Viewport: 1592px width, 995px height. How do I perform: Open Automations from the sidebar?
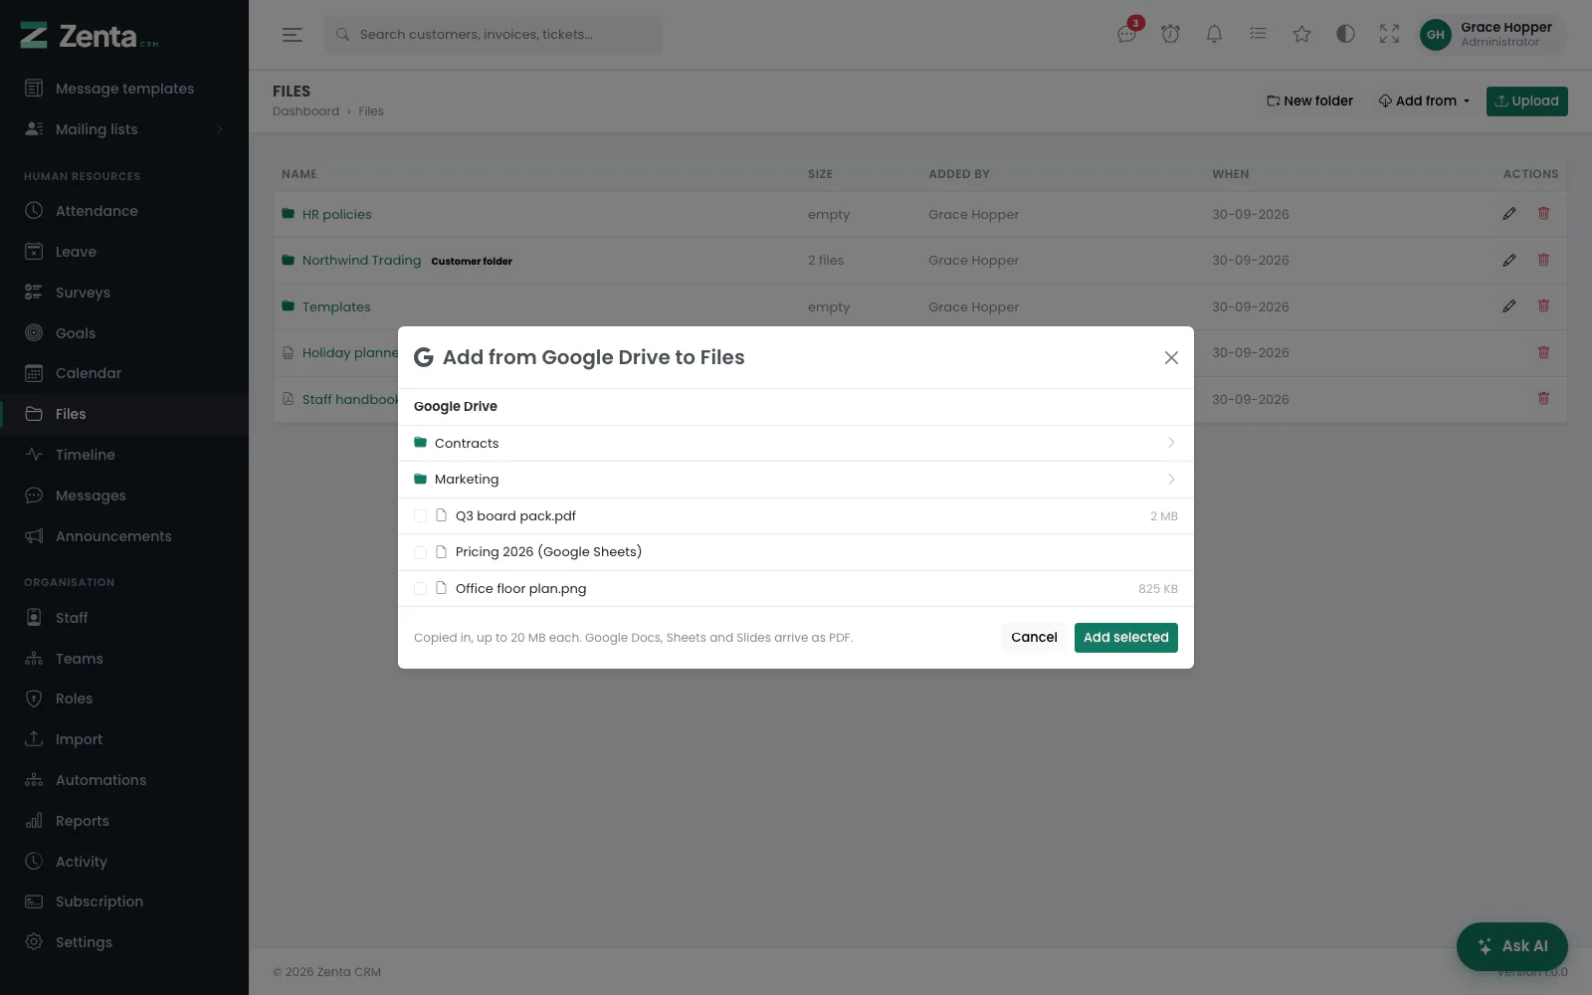[x=100, y=780]
